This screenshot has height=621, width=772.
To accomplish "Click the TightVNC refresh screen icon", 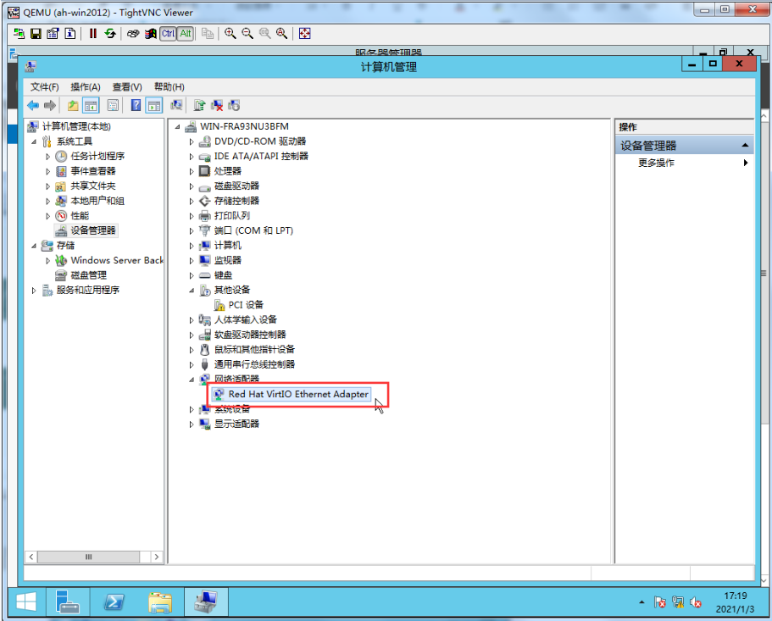I will point(109,34).
